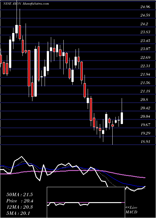This screenshot has width=156, height=218.
Task: Click the Price : 20.4 readout
Action: tap(19, 201)
